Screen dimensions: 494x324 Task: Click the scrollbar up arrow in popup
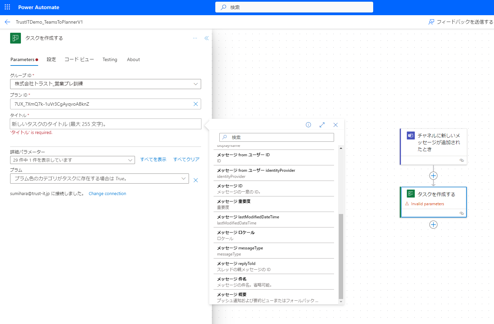[x=341, y=148]
